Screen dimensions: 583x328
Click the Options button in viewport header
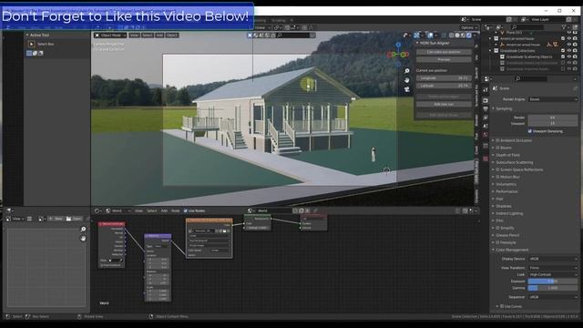click(468, 27)
